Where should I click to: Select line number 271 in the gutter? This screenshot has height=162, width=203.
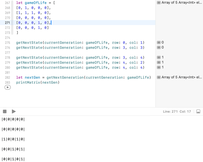pyautogui.click(x=7, y=23)
